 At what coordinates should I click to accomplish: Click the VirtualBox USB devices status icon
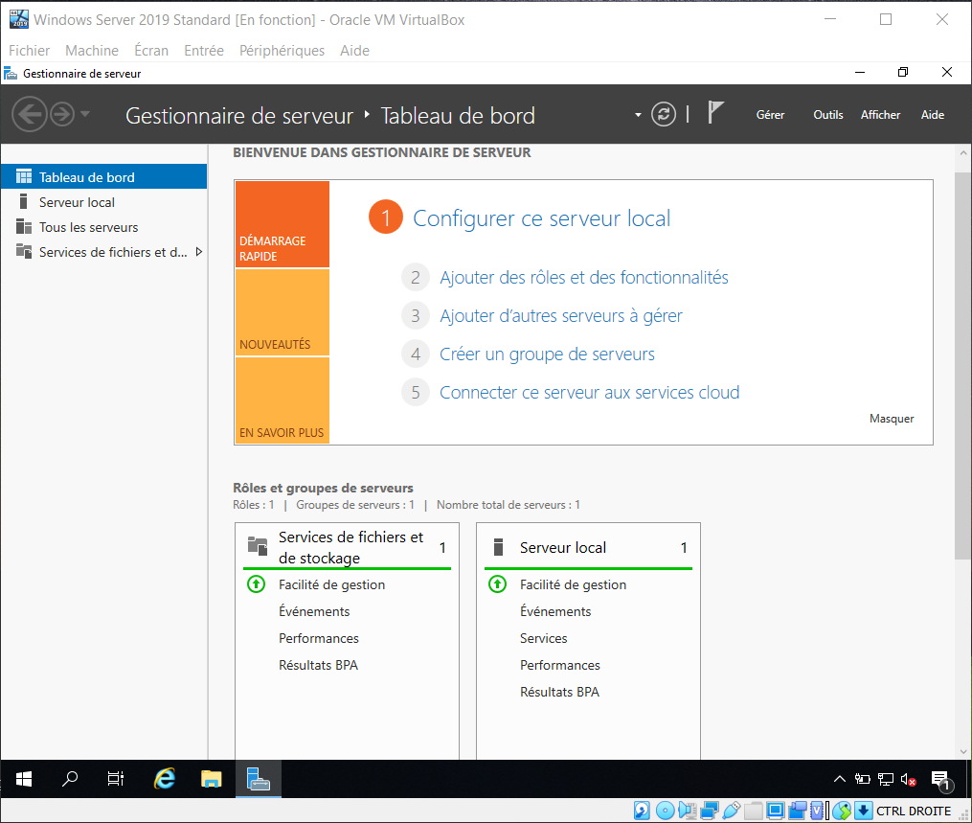coord(731,810)
